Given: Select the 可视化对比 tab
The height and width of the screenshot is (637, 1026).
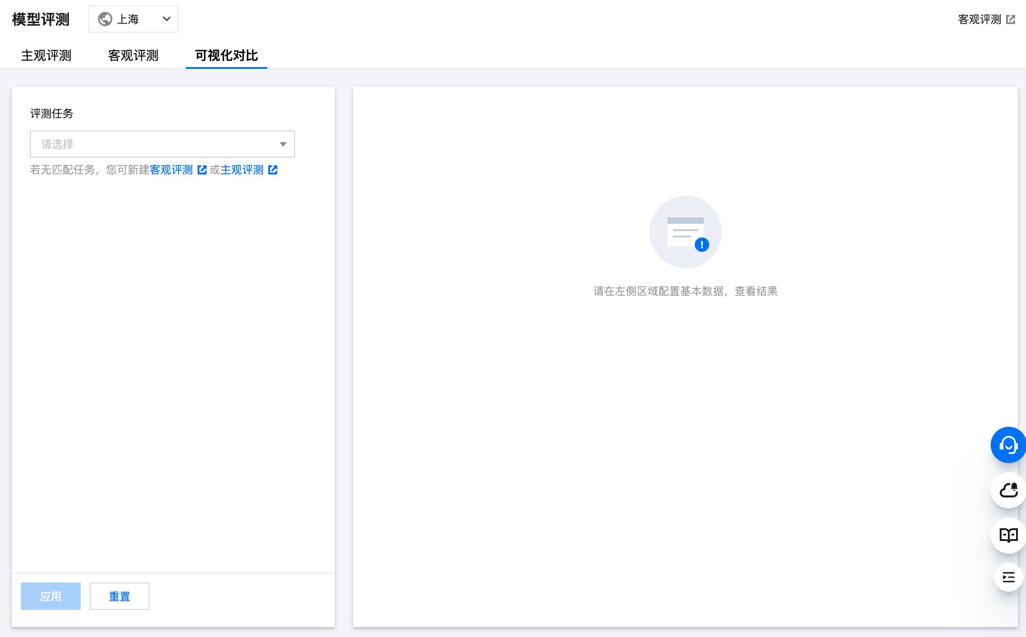Looking at the screenshot, I should 226,55.
